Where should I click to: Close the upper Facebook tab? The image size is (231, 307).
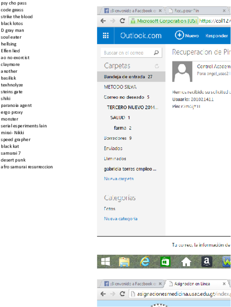click(x=160, y=11)
